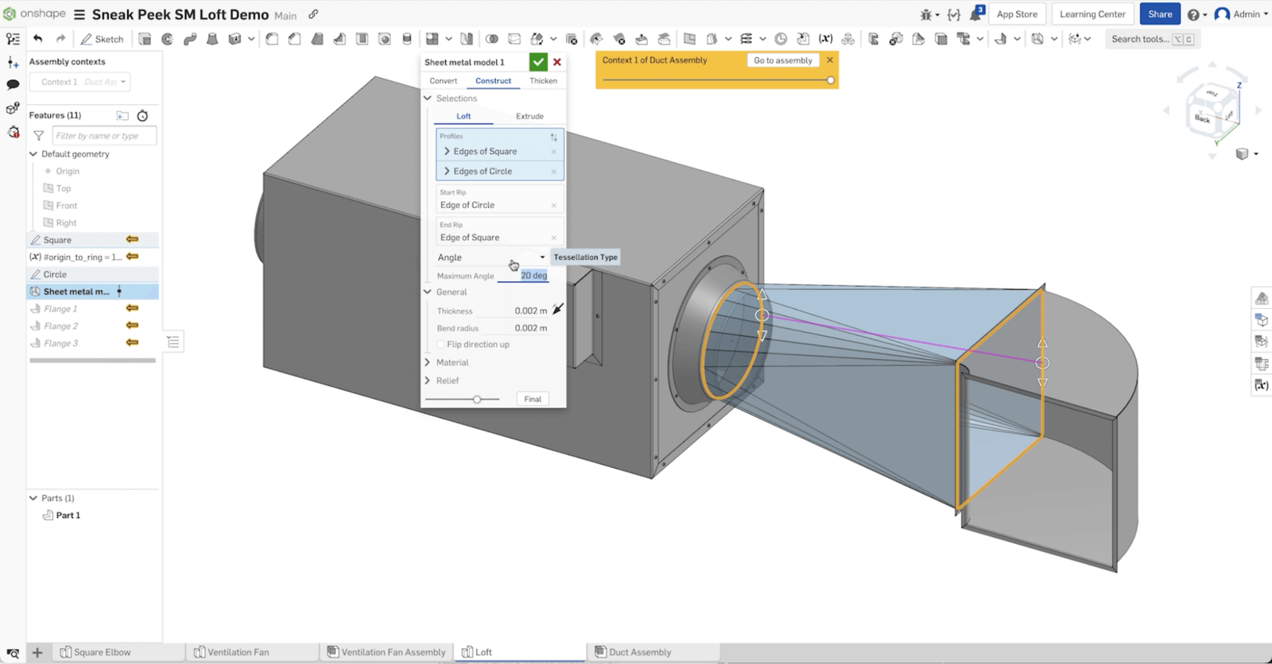1272x664 pixels.
Task: Click the rollback timer icon next to Features
Action: 143,116
